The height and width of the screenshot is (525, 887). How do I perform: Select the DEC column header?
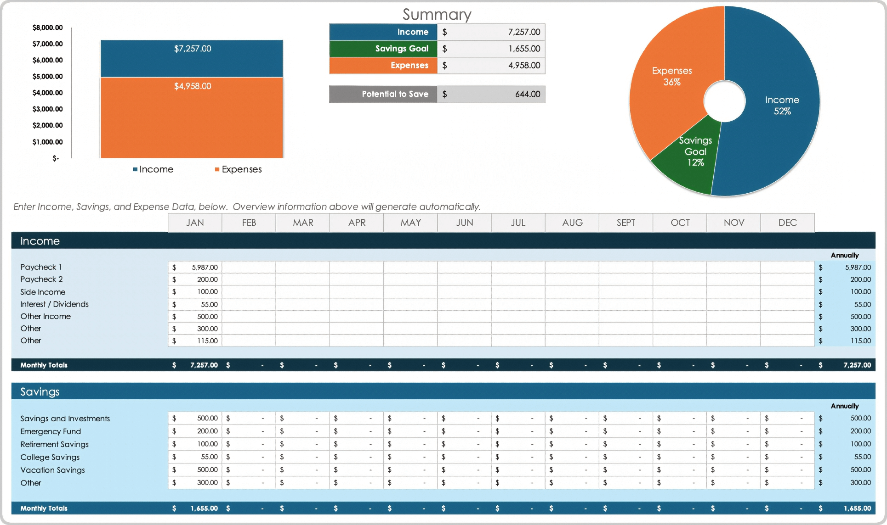tap(787, 223)
